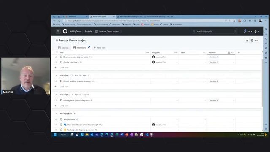Focus the Search or jump to field
The image size is (270, 152).
point(215,31)
